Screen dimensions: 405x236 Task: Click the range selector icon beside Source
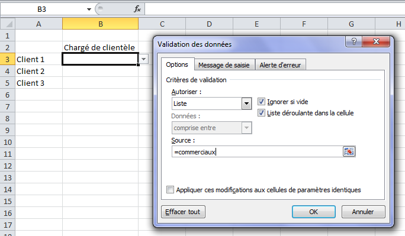coord(349,151)
